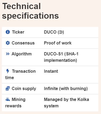Click the info icon beside Ticker

8,32
